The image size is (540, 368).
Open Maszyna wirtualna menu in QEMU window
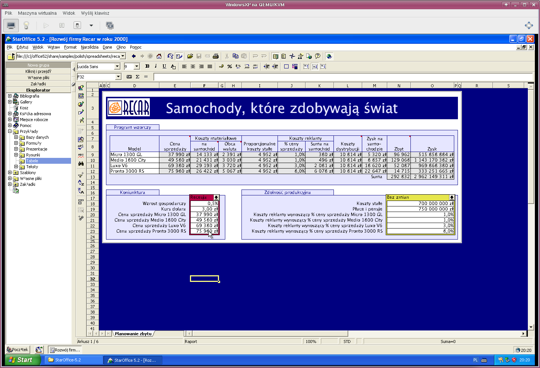click(37, 13)
